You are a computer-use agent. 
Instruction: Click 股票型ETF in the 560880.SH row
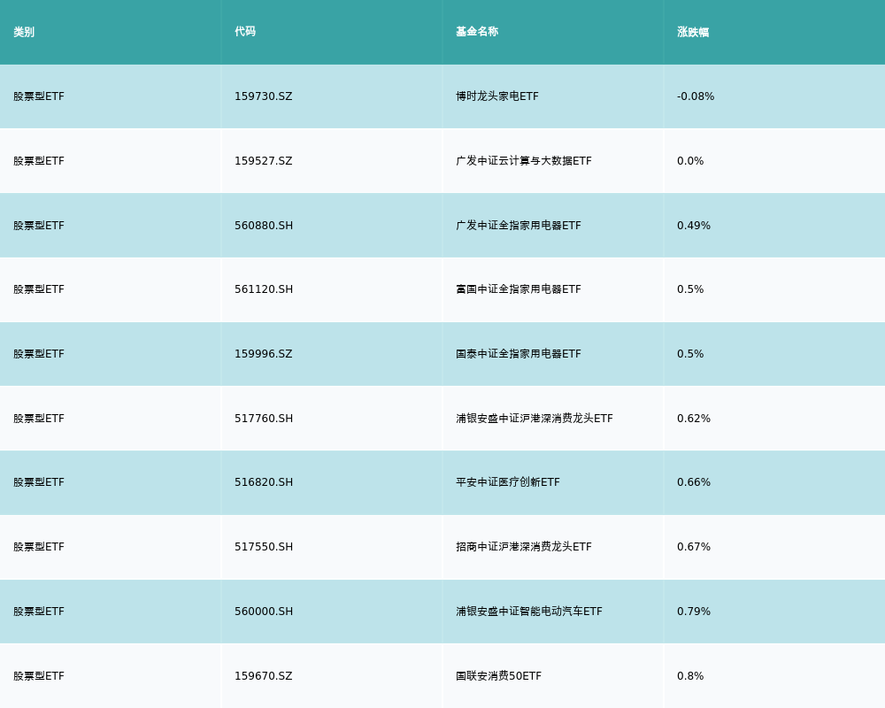(39, 226)
